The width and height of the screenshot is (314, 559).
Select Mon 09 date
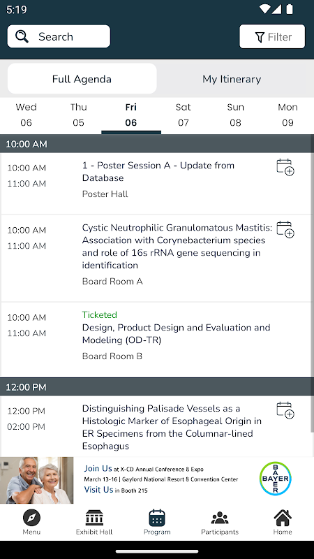point(287,115)
